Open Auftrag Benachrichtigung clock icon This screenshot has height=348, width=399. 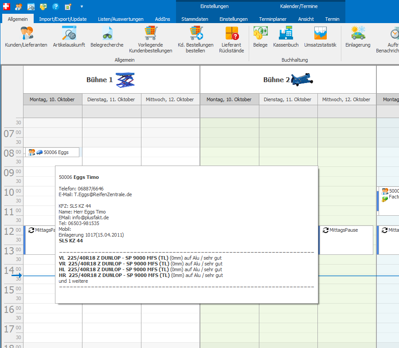click(x=394, y=34)
